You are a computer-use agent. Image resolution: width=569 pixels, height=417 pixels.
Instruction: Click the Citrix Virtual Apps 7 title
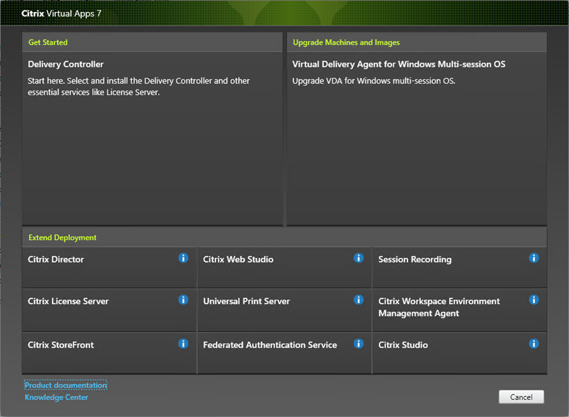pyautogui.click(x=62, y=14)
